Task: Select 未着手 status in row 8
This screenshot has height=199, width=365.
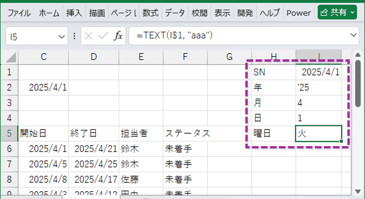Action: pos(185,179)
